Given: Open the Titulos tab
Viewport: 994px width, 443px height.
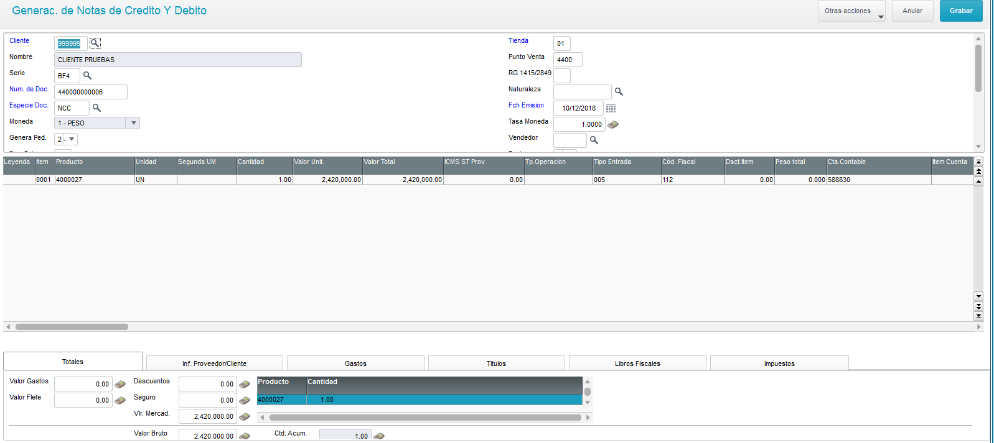Looking at the screenshot, I should 496,363.
